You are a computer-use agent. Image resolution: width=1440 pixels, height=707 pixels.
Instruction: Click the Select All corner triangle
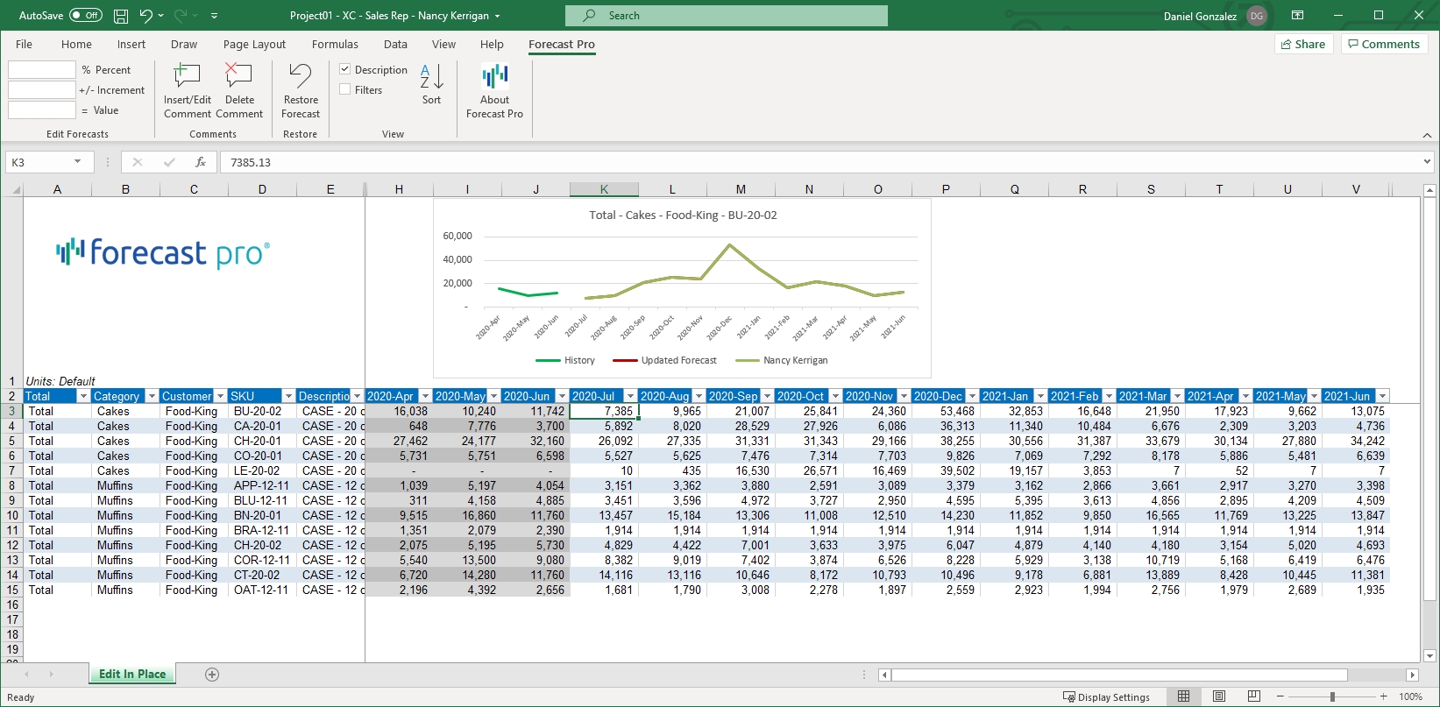tap(14, 189)
